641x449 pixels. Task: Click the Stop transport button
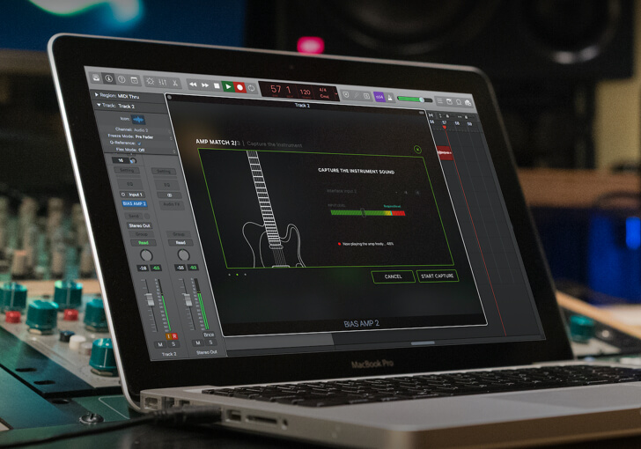tap(217, 86)
